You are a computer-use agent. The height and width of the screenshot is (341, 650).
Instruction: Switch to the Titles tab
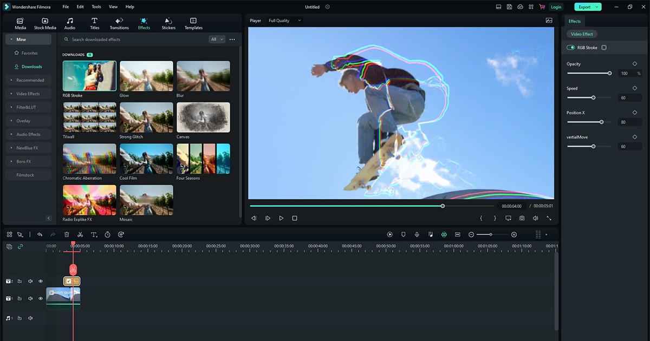click(94, 23)
